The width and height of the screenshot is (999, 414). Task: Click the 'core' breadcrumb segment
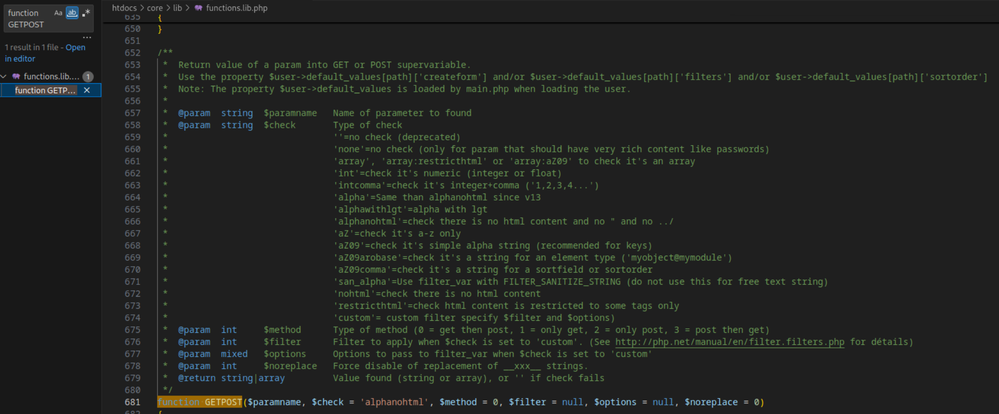(x=154, y=8)
